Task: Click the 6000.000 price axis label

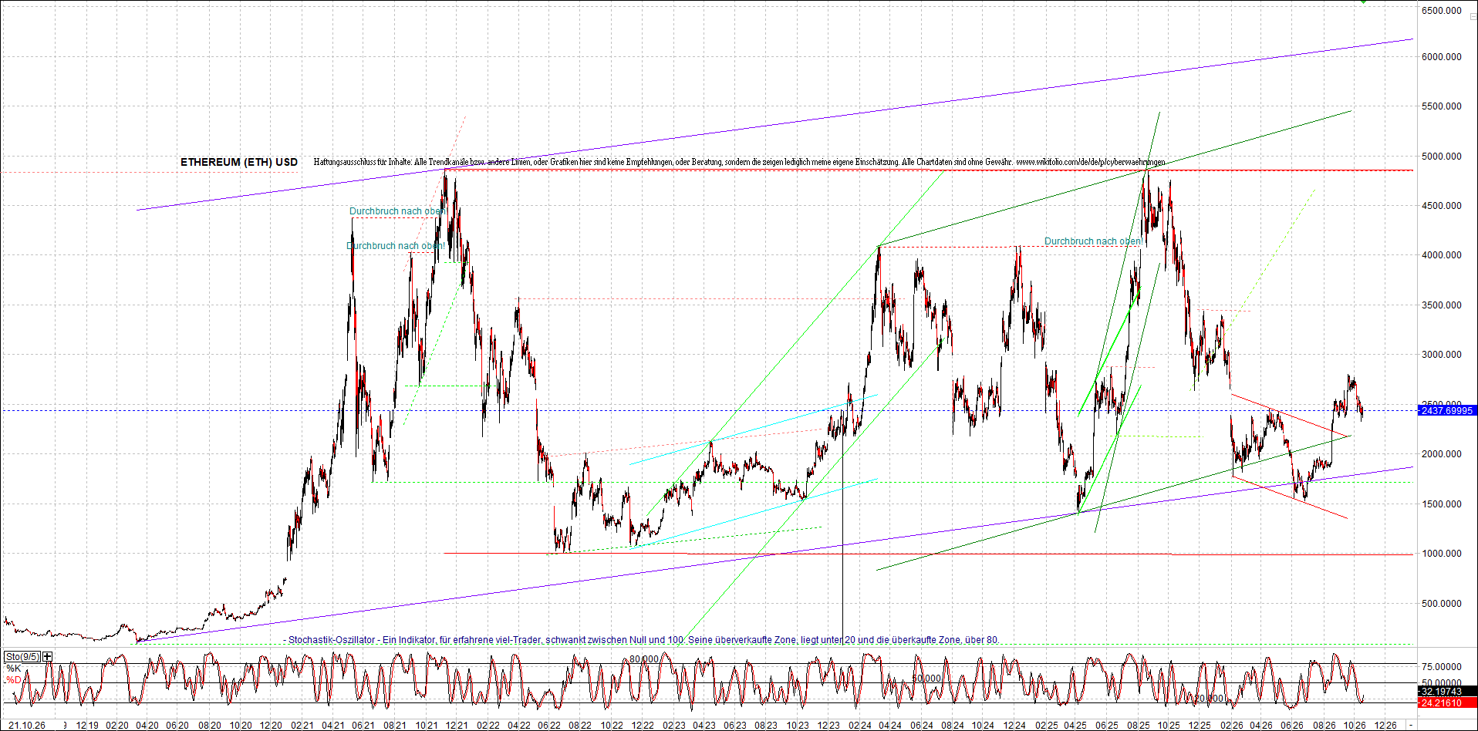Action: (x=1442, y=57)
